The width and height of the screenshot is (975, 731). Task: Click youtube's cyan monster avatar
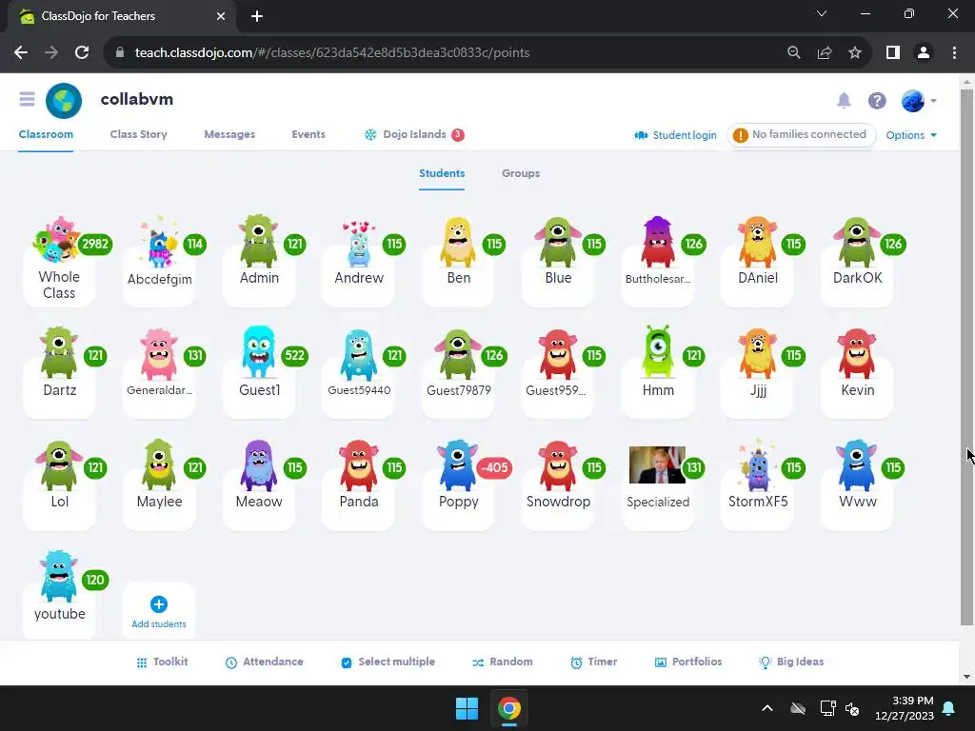tap(58, 576)
